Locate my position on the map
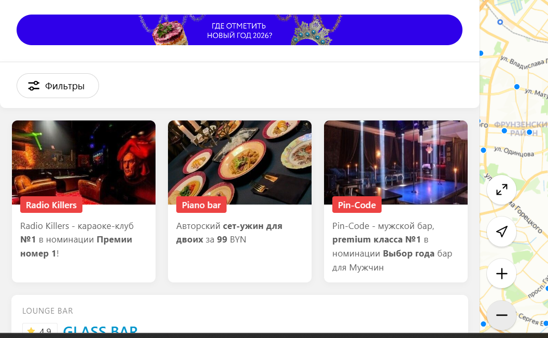The width and height of the screenshot is (548, 338). [501, 232]
